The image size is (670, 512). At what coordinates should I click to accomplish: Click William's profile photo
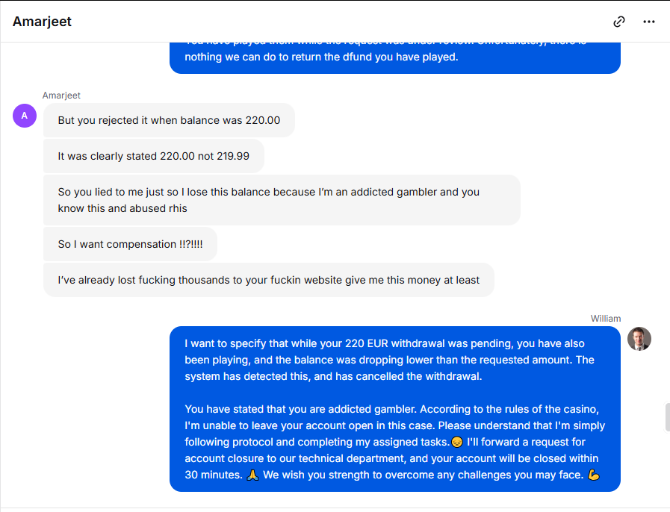point(639,339)
